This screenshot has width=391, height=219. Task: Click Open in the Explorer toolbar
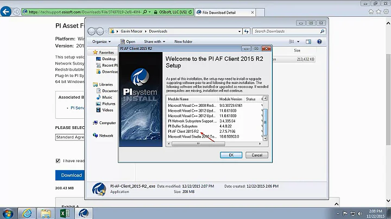[x=128, y=42]
